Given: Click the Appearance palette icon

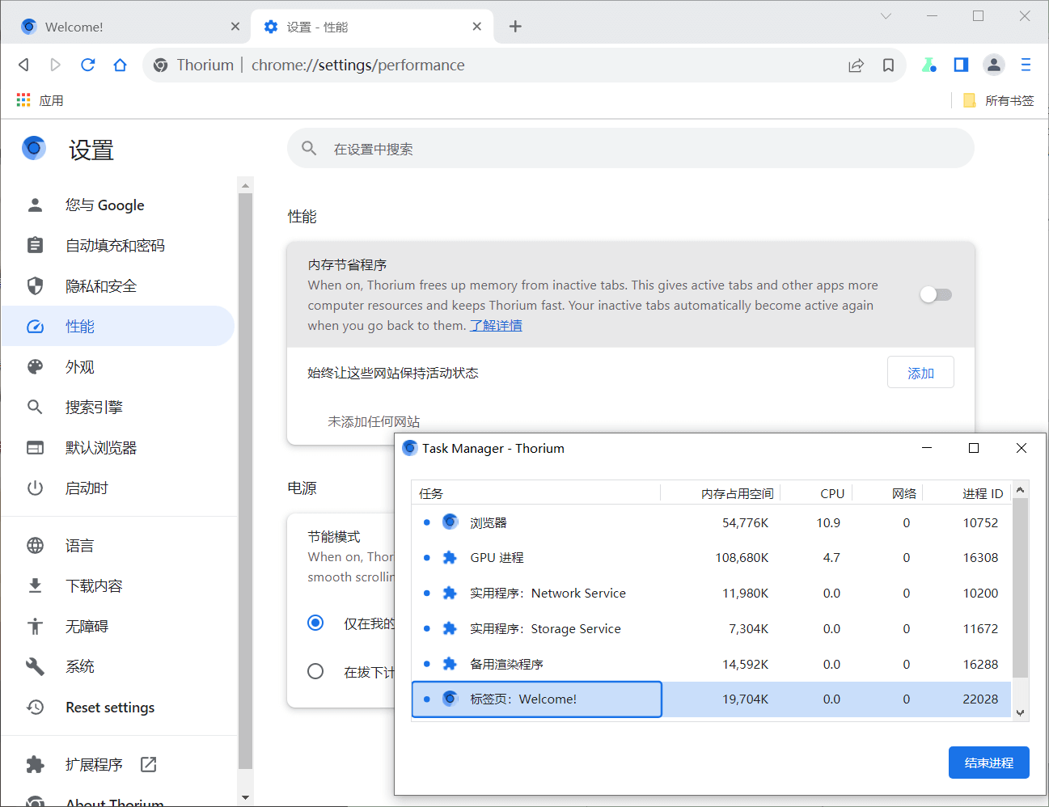Looking at the screenshot, I should tap(35, 366).
